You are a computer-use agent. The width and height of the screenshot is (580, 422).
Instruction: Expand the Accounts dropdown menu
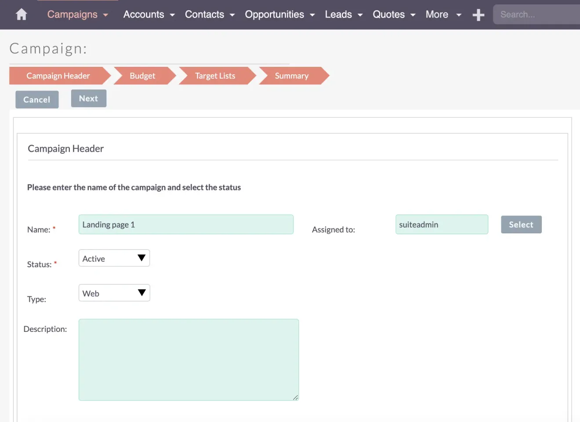pyautogui.click(x=149, y=15)
